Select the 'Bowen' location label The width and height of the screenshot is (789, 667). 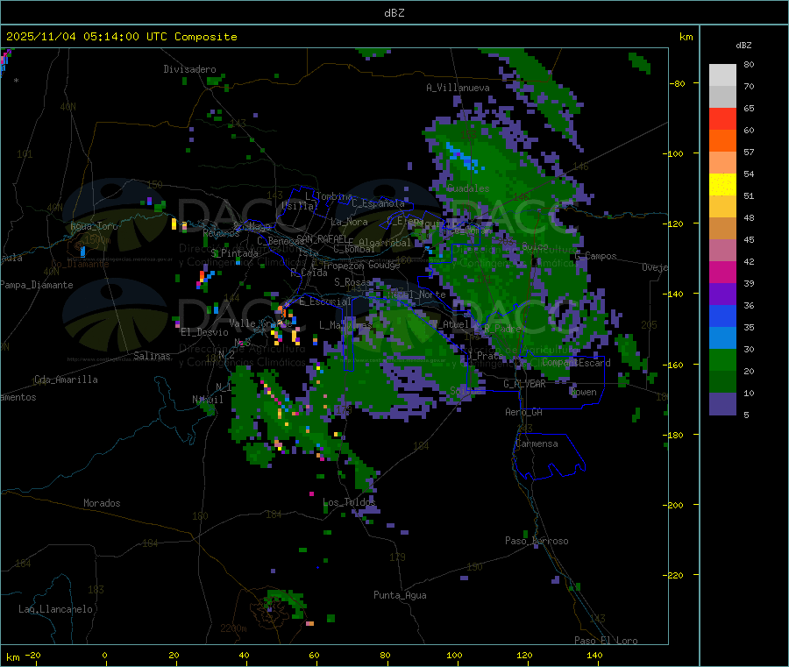(584, 392)
